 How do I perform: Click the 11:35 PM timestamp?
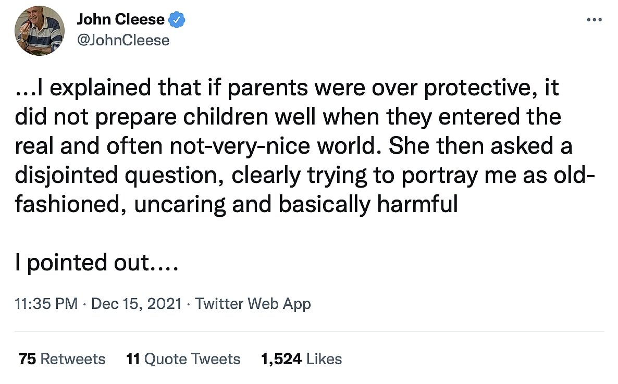[46, 304]
